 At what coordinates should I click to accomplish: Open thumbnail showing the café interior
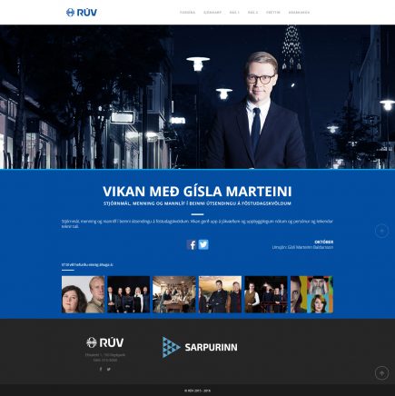pos(174,294)
